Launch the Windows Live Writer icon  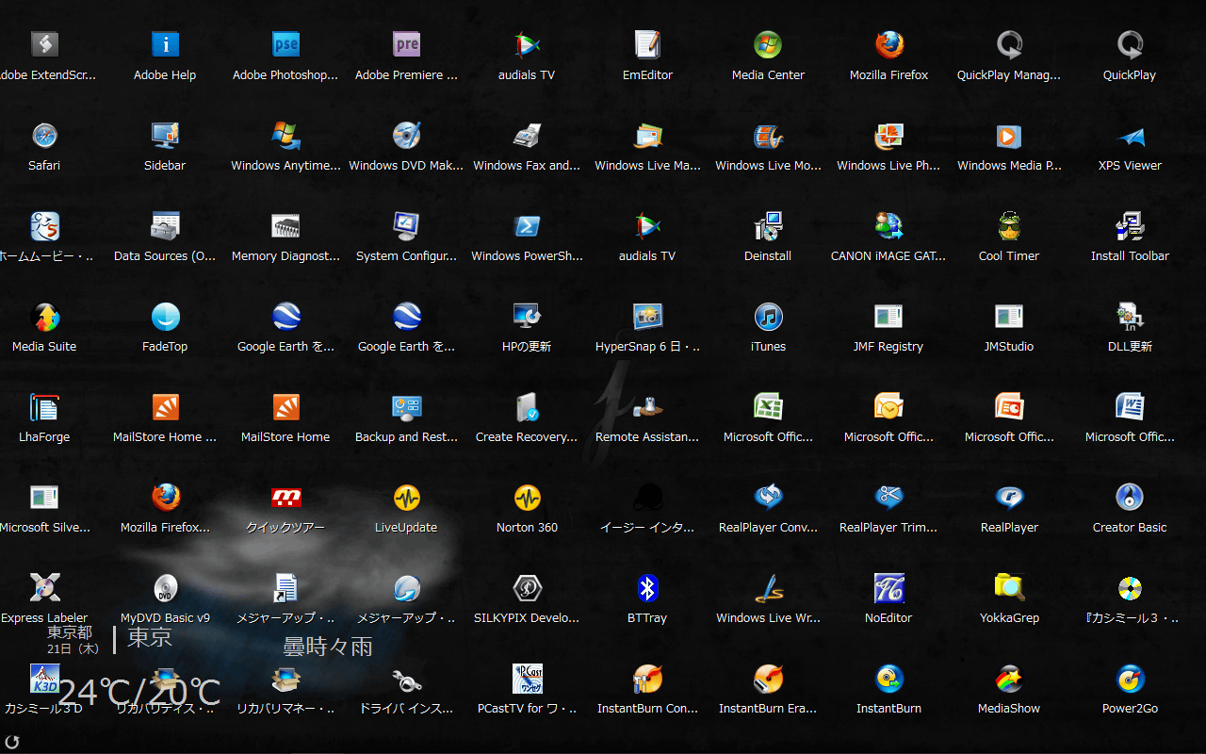pyautogui.click(x=768, y=587)
